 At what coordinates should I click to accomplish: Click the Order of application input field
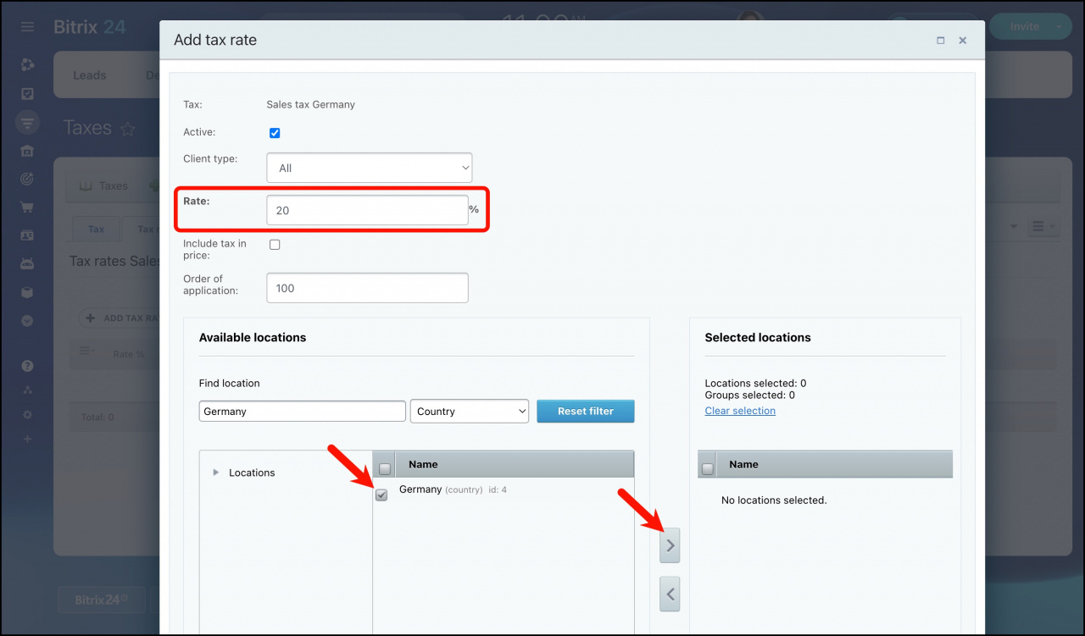[x=367, y=288]
